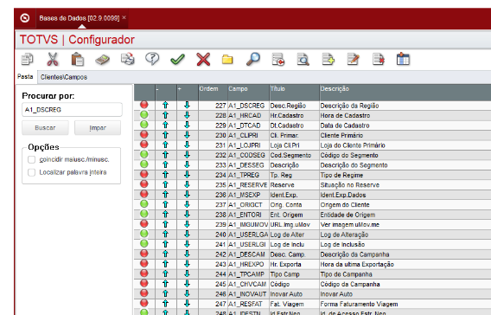This screenshot has width=491, height=315.
Task: Move A1_CLIPRI field down
Action: (188, 135)
